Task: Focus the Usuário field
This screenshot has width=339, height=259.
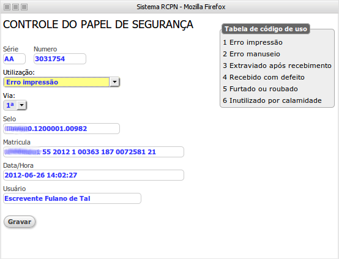Action: click(72, 198)
